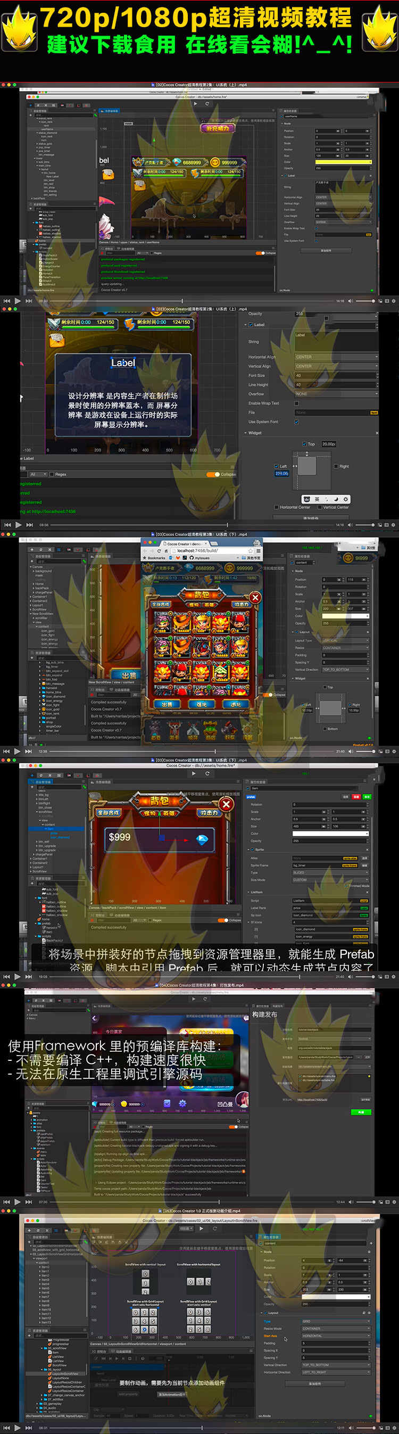Open the Type SLICED dropdown

[x=330, y=873]
